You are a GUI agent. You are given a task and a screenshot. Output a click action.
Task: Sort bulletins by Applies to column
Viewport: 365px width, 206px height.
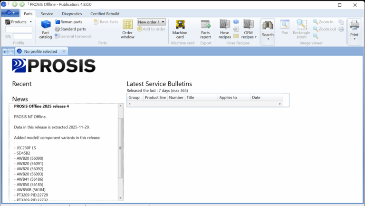pyautogui.click(x=234, y=98)
